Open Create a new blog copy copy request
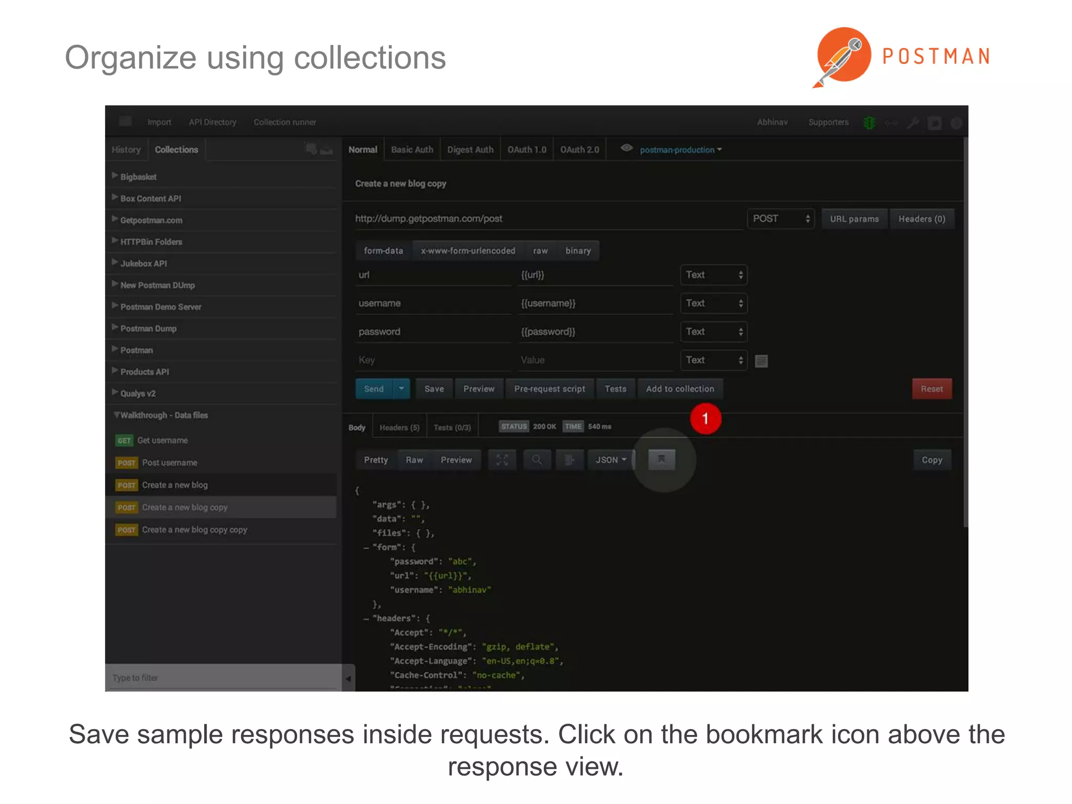The height and width of the screenshot is (804, 1072). (x=221, y=530)
